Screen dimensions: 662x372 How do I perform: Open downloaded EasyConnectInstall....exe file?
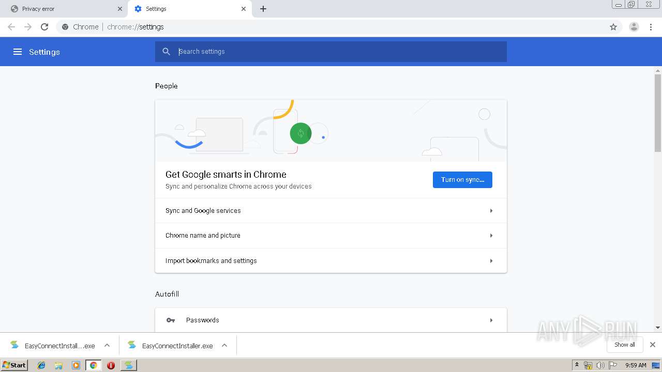pyautogui.click(x=53, y=346)
